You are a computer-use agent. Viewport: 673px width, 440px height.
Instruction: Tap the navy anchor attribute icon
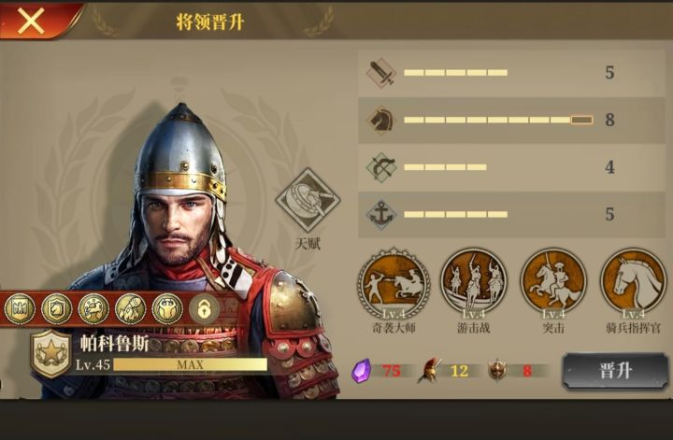pos(381,215)
